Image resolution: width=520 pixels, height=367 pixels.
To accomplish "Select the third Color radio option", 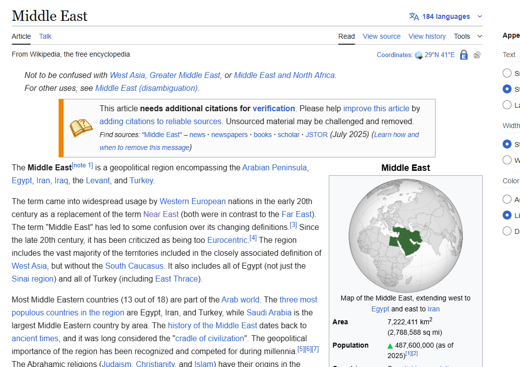I will (507, 231).
